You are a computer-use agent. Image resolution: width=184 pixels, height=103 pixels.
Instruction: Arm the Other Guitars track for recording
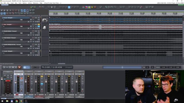tap(33, 38)
